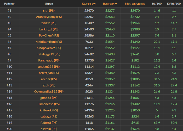Open orrrrr_yin (PS) player profile
The width and height of the screenshot is (183, 131).
click(x=49, y=73)
